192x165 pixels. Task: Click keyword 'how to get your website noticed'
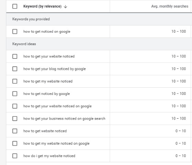coord(49,56)
